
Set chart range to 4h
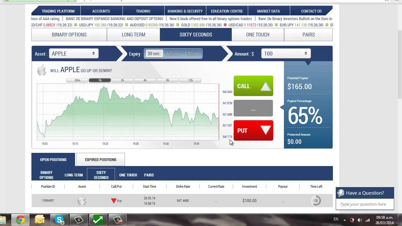(145, 80)
